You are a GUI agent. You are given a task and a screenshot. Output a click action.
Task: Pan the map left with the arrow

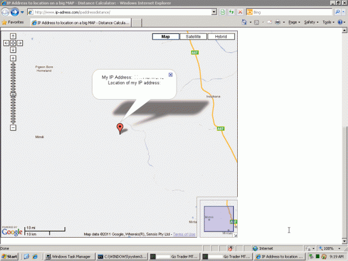pos(6,43)
